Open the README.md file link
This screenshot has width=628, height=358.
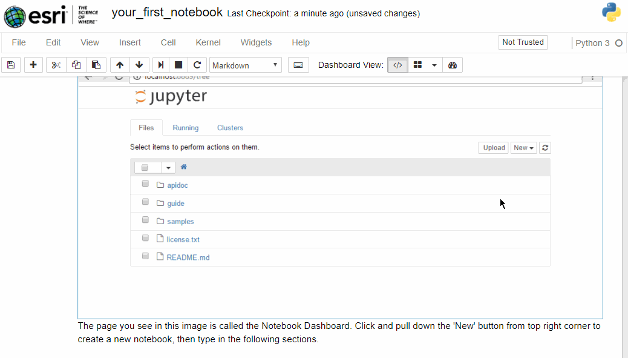click(188, 257)
